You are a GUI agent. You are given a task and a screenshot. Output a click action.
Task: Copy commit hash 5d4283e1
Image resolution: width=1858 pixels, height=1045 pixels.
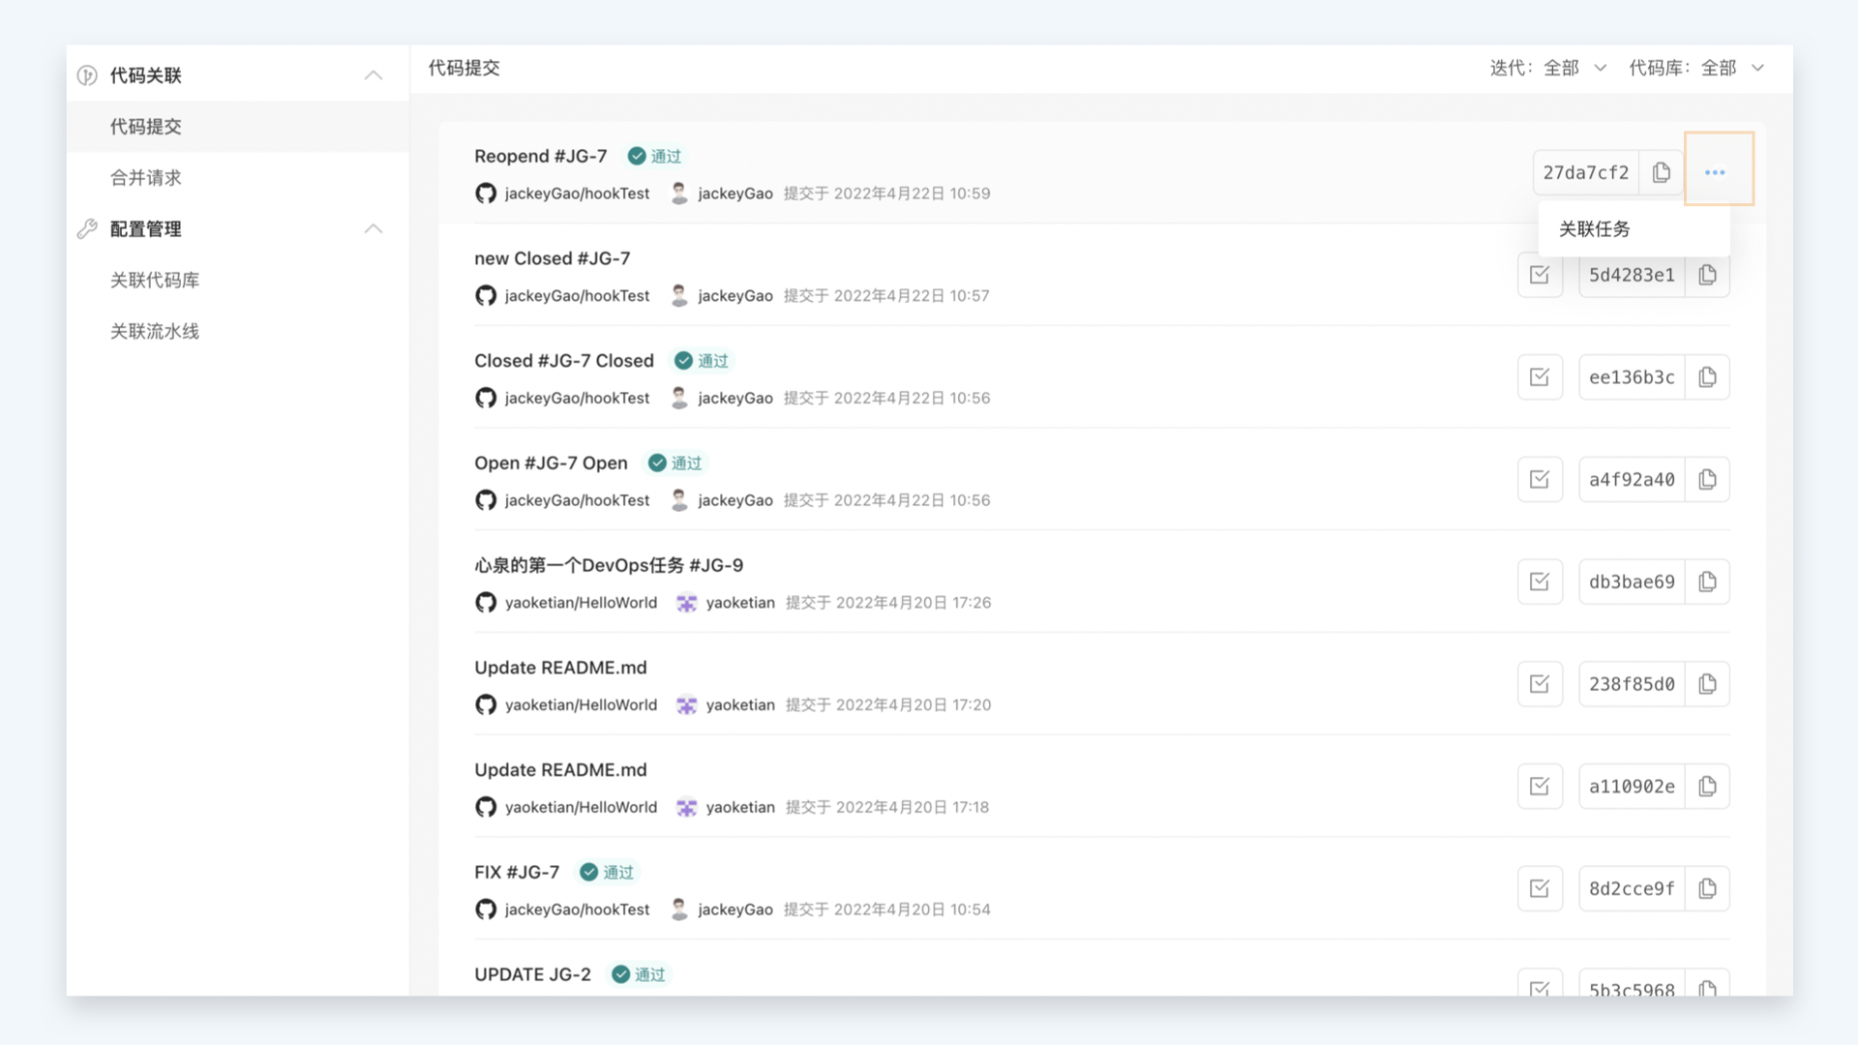coord(1707,275)
